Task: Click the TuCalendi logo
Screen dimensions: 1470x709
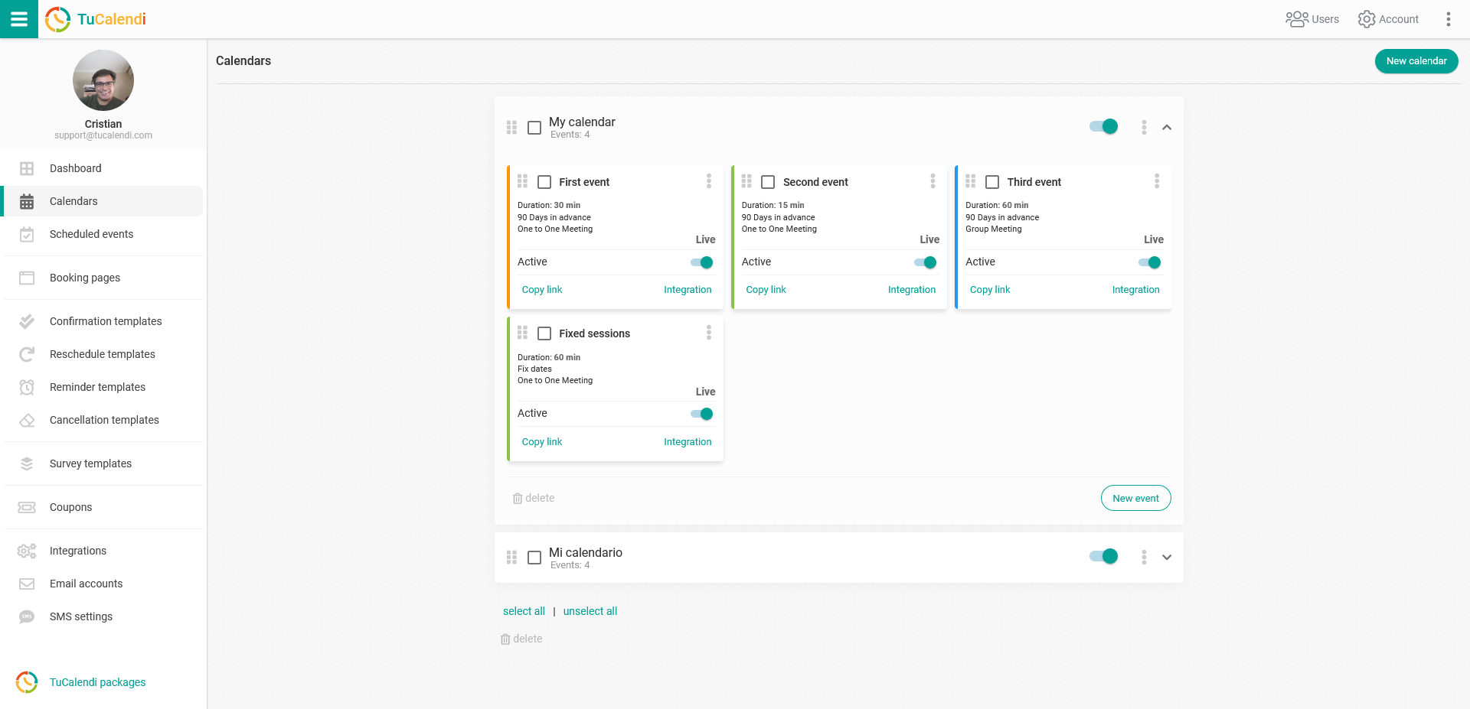Action: click(96, 19)
